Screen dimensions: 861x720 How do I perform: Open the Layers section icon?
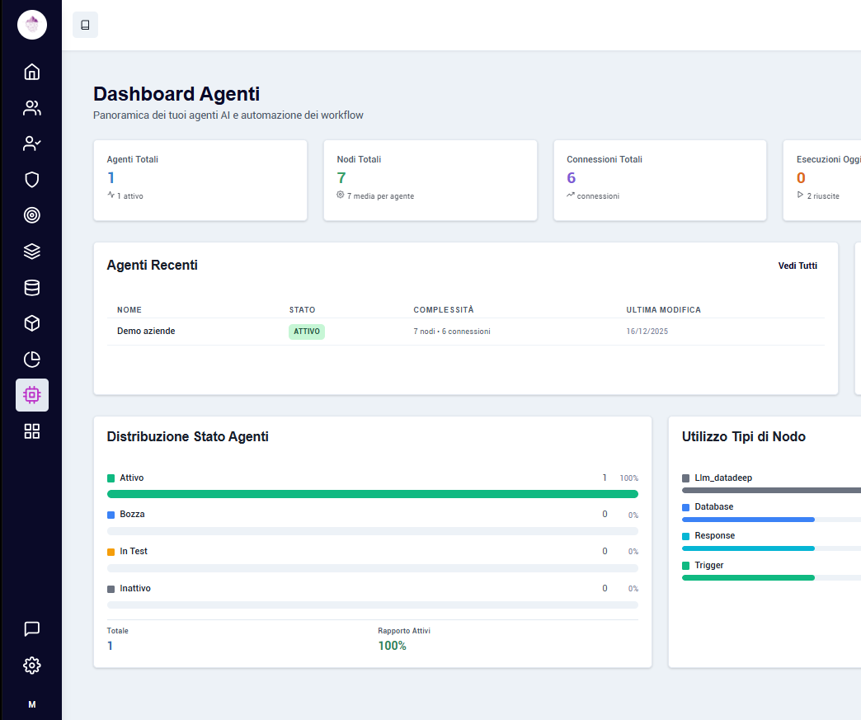tap(31, 251)
